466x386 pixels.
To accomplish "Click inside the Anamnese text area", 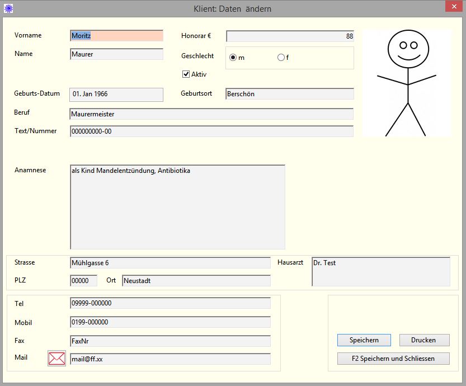I will [x=177, y=207].
